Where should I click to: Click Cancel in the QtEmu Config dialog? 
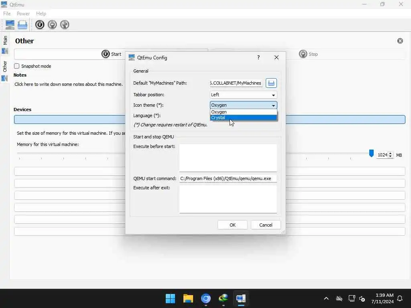[266, 225]
